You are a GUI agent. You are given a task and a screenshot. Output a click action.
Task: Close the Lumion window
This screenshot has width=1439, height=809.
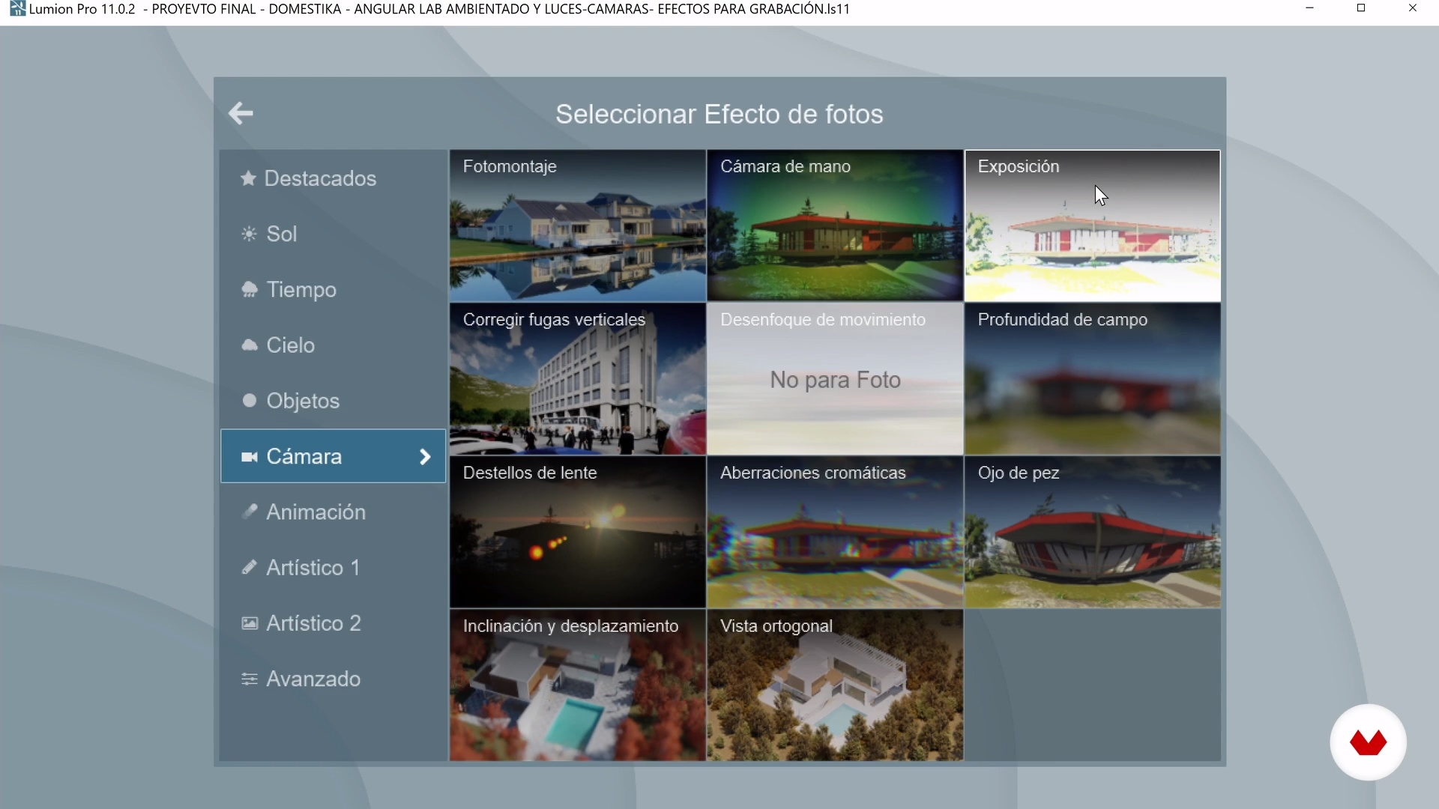[1413, 8]
